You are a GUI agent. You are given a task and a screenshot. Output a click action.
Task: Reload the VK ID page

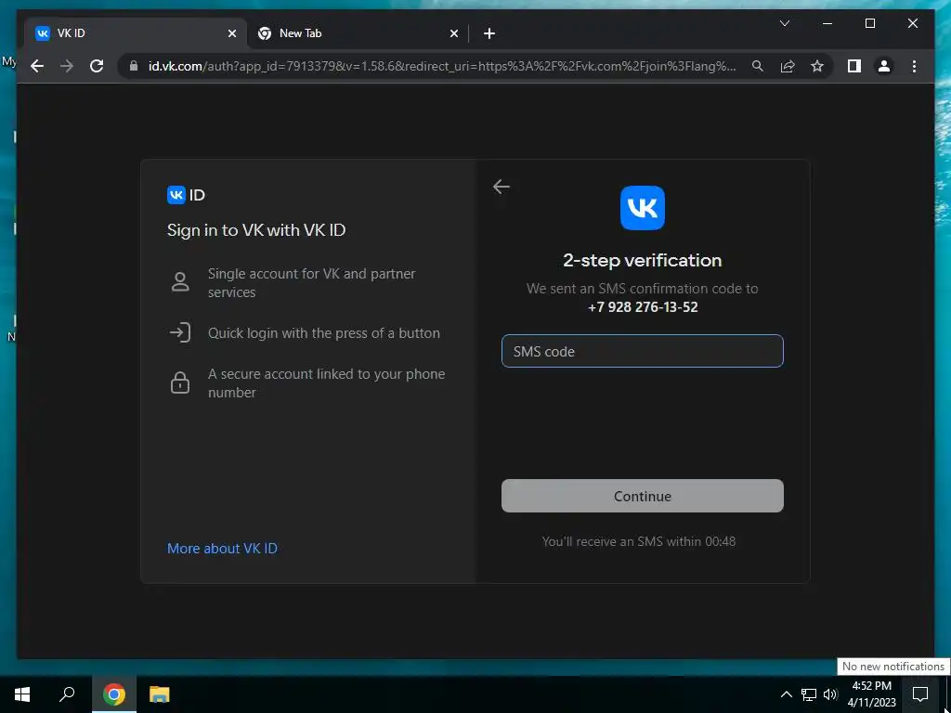97,66
